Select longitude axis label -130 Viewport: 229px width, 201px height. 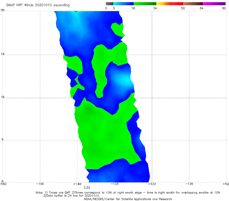(x=152, y=184)
